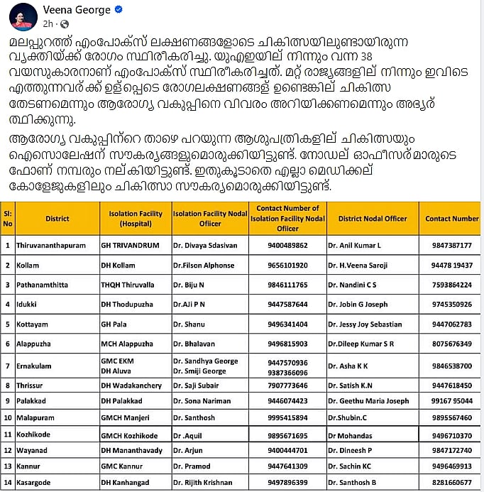Click the District Nodal Officer column header
484x492 pixels.
[373, 219]
